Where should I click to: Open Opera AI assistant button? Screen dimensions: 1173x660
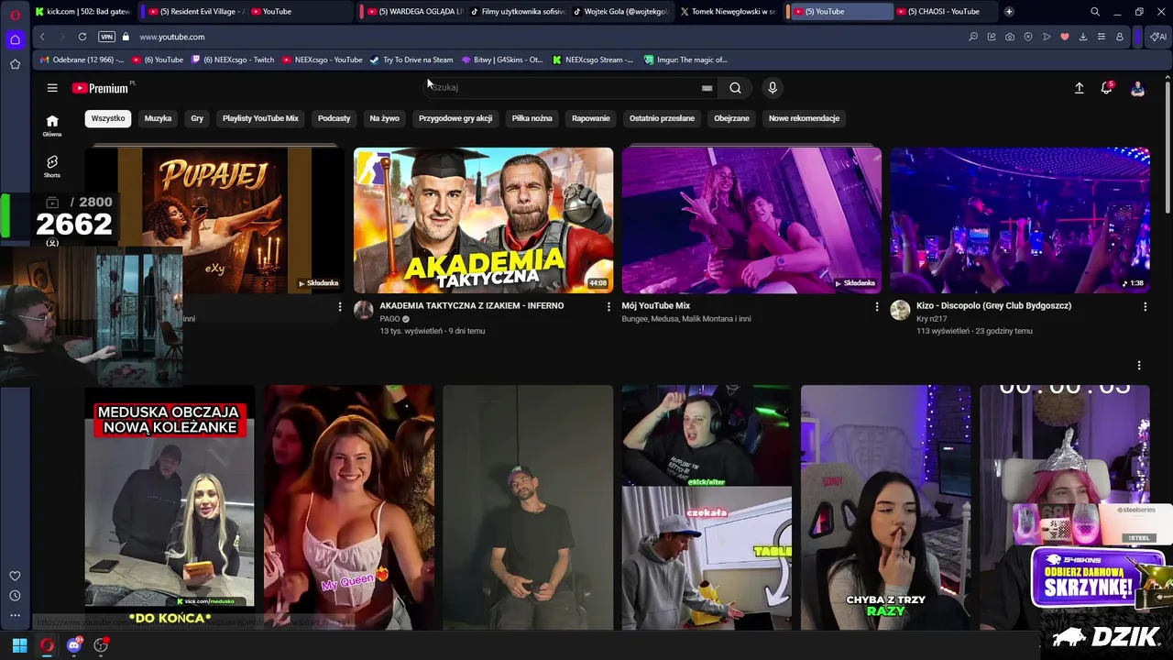click(1158, 37)
